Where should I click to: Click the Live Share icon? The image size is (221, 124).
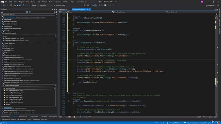tap(206, 6)
